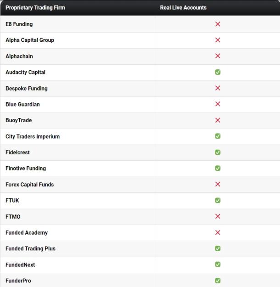
Task: Click the red cross in FTMO row
Action: 218,216
